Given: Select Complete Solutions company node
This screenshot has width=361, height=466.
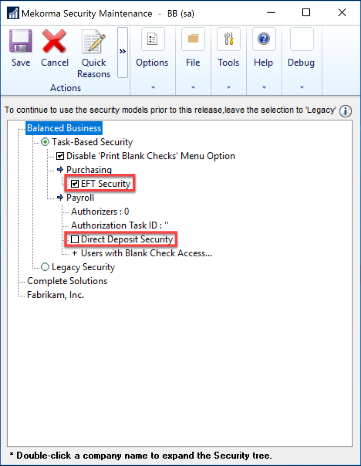Looking at the screenshot, I should (67, 281).
